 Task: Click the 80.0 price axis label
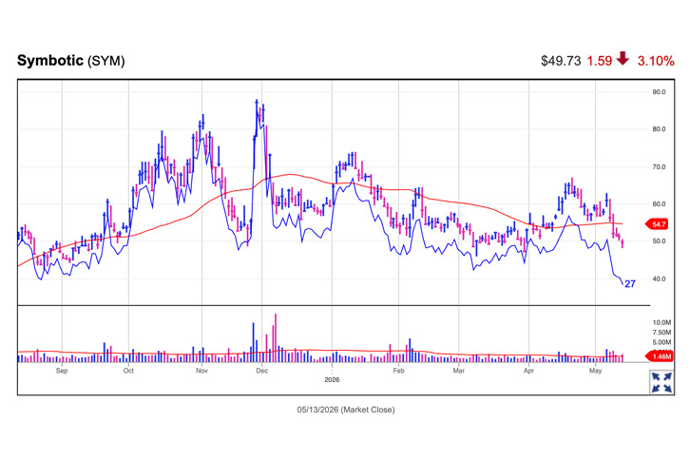point(659,129)
